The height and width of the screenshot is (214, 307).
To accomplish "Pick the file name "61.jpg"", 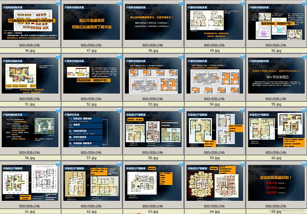I will [30, 212].
